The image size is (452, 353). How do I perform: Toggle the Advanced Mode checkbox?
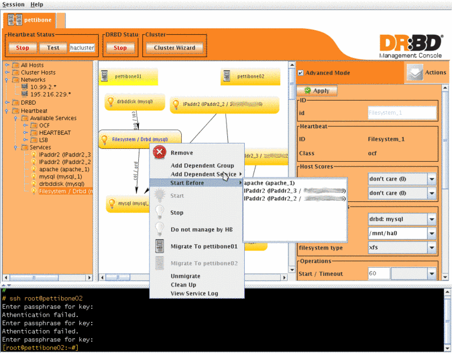coord(300,73)
